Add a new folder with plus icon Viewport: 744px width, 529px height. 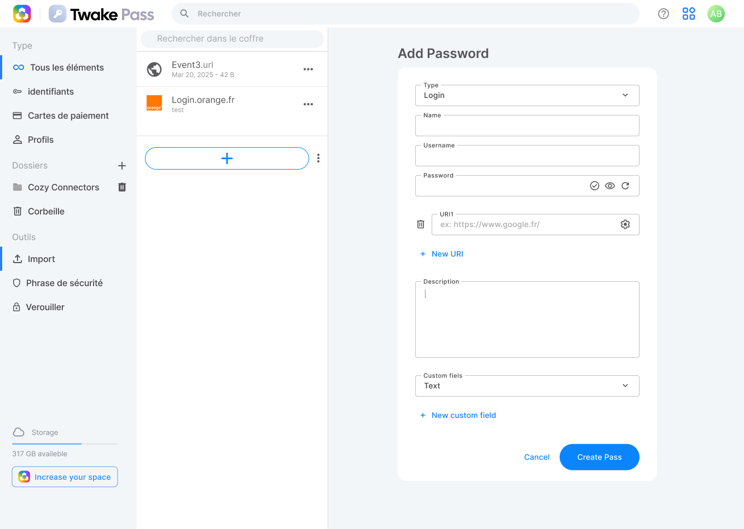(122, 166)
